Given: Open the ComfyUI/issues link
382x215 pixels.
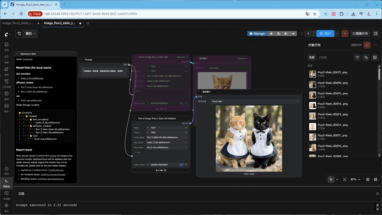Looking at the screenshot, I should point(56,170).
